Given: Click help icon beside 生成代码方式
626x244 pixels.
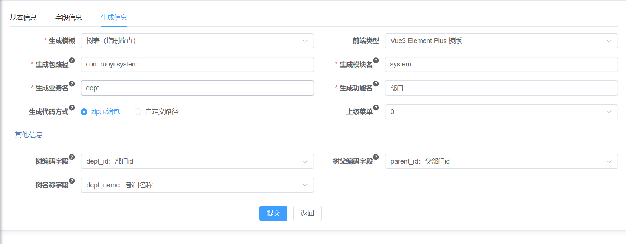Looking at the screenshot, I should (x=72, y=108).
